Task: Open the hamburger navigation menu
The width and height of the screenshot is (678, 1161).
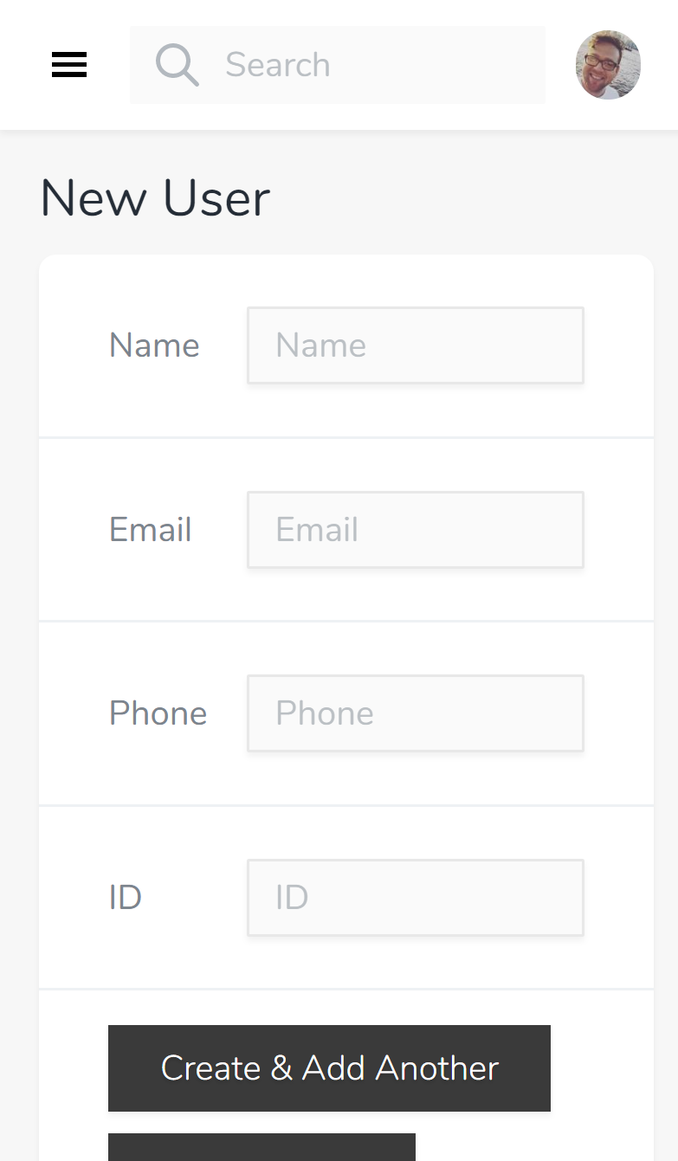Action: (69, 65)
